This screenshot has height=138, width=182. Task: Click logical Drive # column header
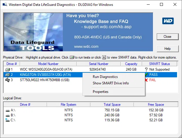(x=25, y=105)
